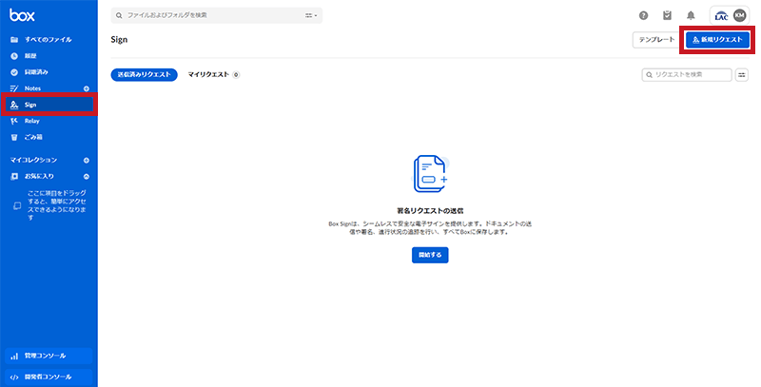Open すべてのファイル in the sidebar
The width and height of the screenshot is (761, 387).
click(49, 39)
